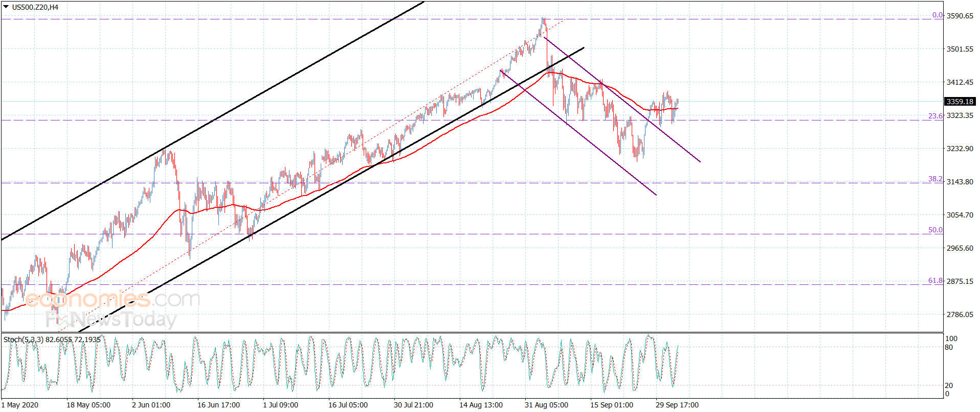Select the 15 Sep 01:00 date label
This screenshot has height=412, width=980.
pyautogui.click(x=612, y=405)
